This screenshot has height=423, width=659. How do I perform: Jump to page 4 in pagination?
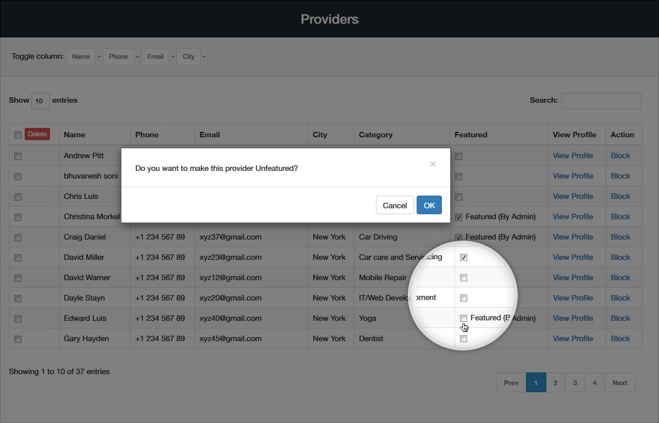coord(595,383)
